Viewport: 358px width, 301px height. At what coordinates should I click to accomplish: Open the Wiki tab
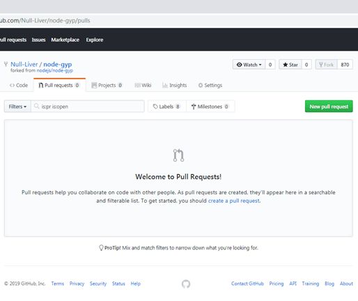tap(143, 85)
